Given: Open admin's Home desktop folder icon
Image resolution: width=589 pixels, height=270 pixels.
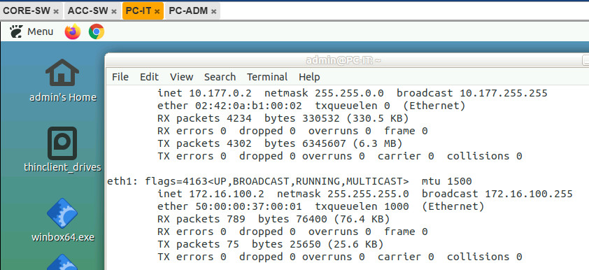Looking at the screenshot, I should (62, 73).
